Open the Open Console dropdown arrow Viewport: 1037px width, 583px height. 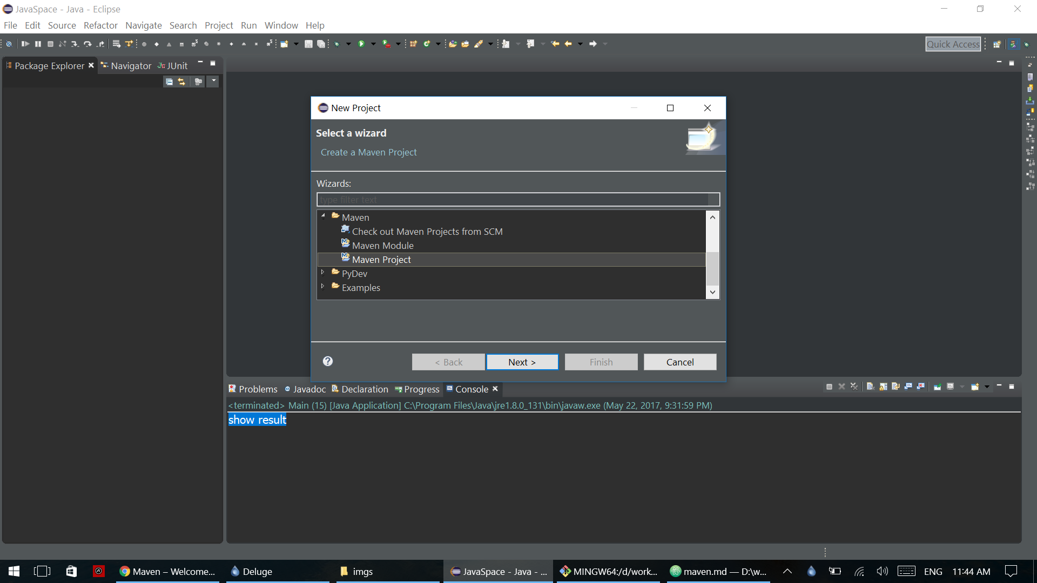click(987, 387)
